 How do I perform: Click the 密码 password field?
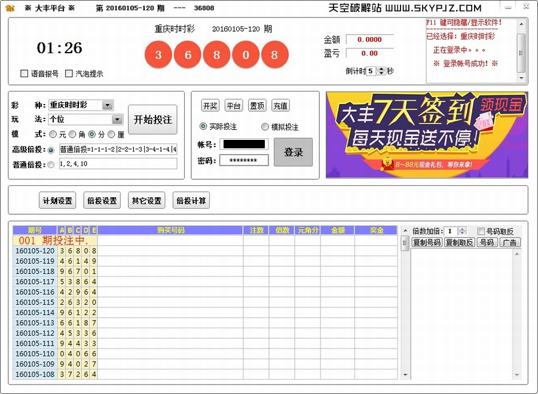pyautogui.click(x=244, y=160)
